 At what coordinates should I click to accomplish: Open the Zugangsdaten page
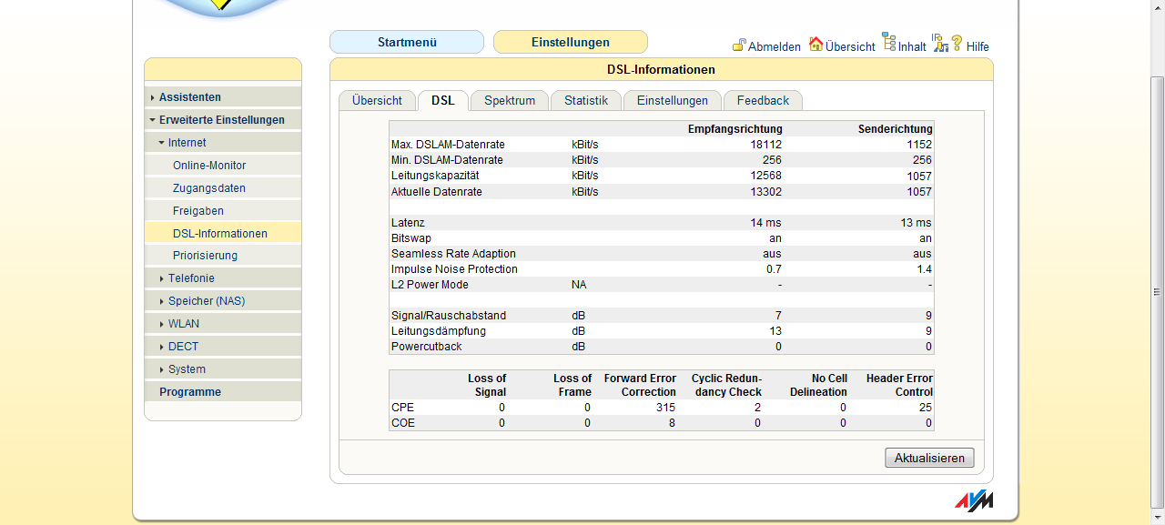coord(209,188)
